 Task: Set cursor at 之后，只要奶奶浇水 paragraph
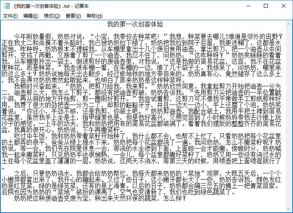coord(78,173)
